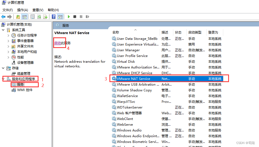This screenshot has height=147, width=259.
Task: Open the 帮助(H) menu
Action: tap(53, 10)
